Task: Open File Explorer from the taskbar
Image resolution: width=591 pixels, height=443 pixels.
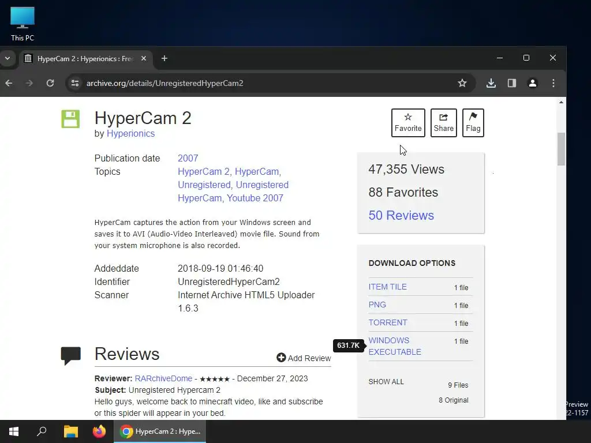Action: click(70, 431)
